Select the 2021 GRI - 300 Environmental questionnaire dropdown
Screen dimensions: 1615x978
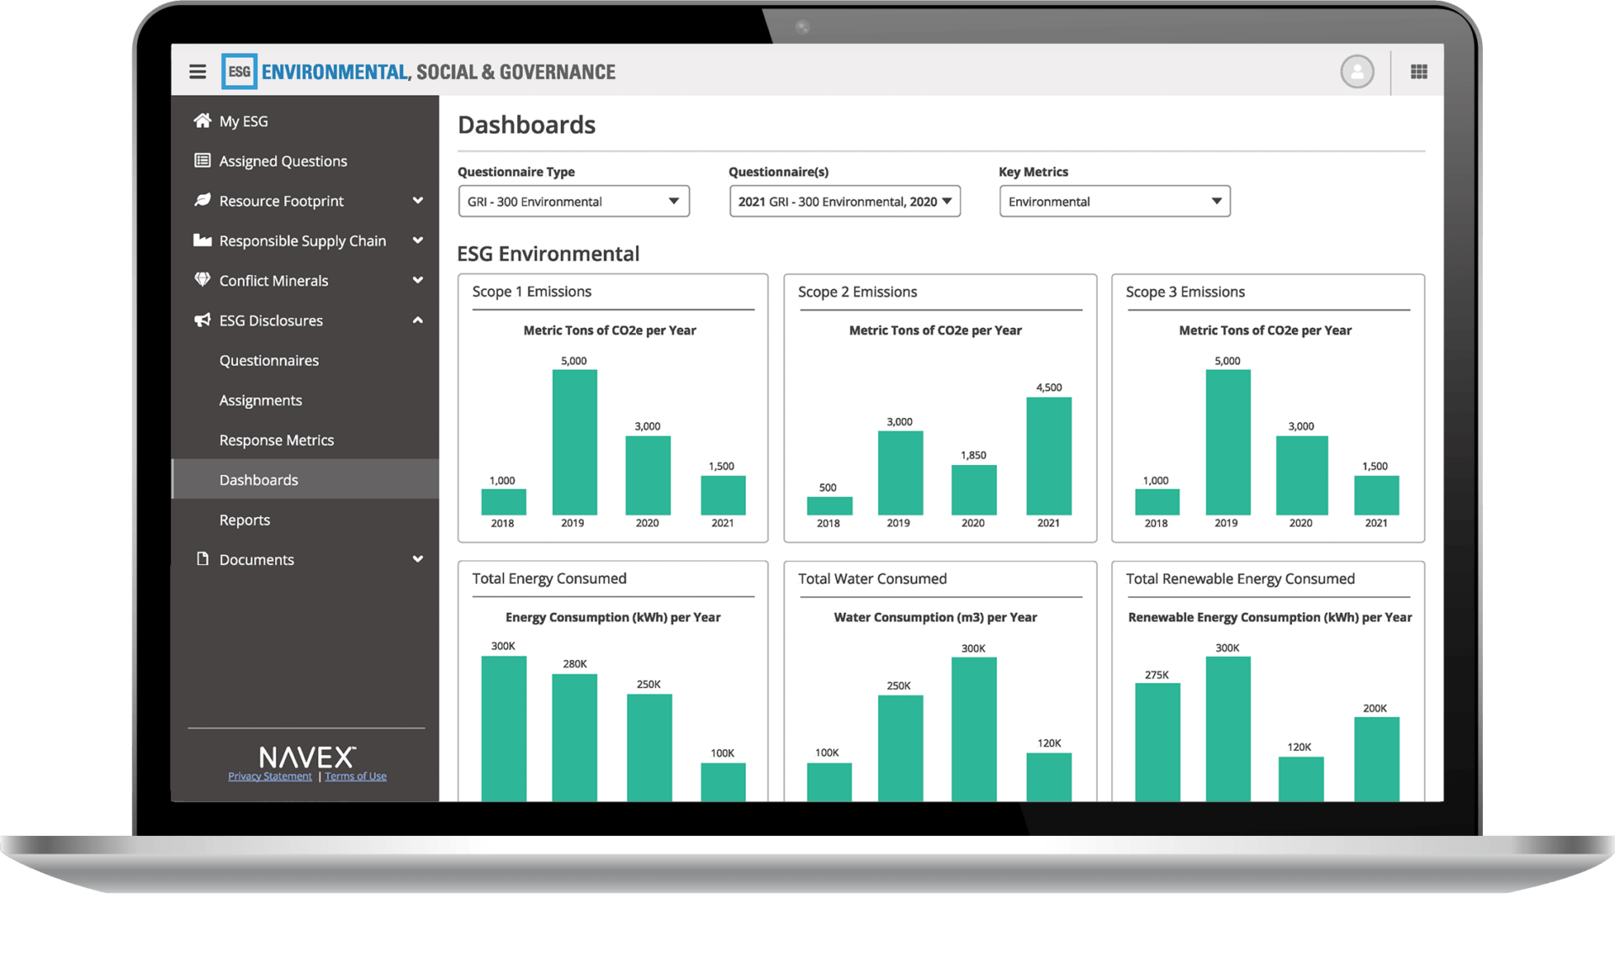[844, 200]
